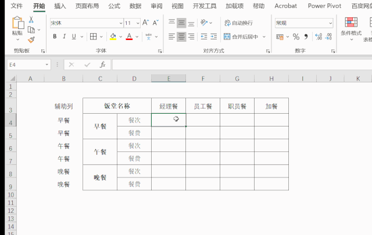Open the 文件 menu

(17, 6)
